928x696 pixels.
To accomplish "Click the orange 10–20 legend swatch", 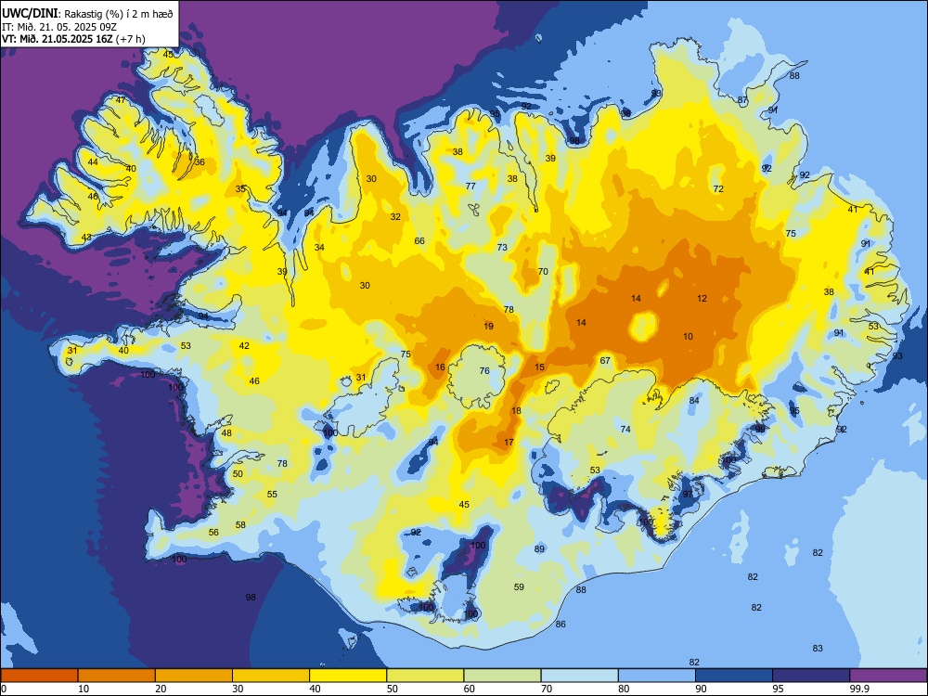I will pos(117,676).
